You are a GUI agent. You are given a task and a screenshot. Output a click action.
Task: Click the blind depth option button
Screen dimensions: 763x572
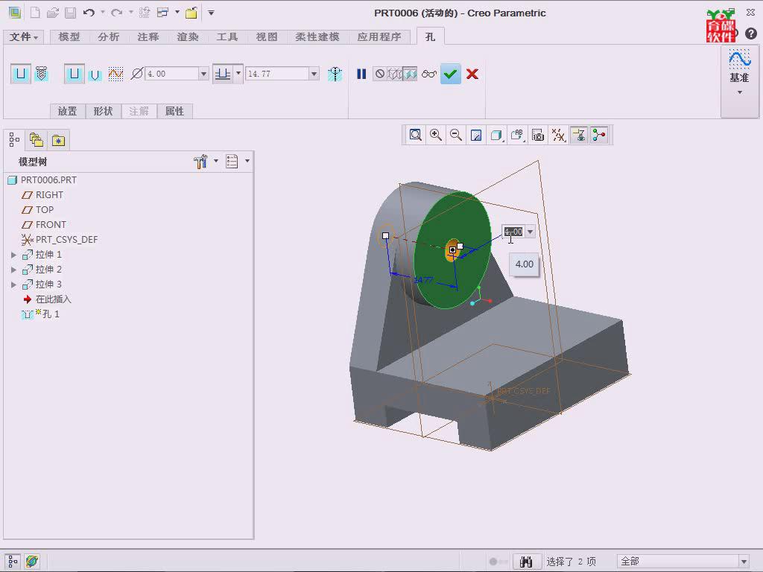223,74
